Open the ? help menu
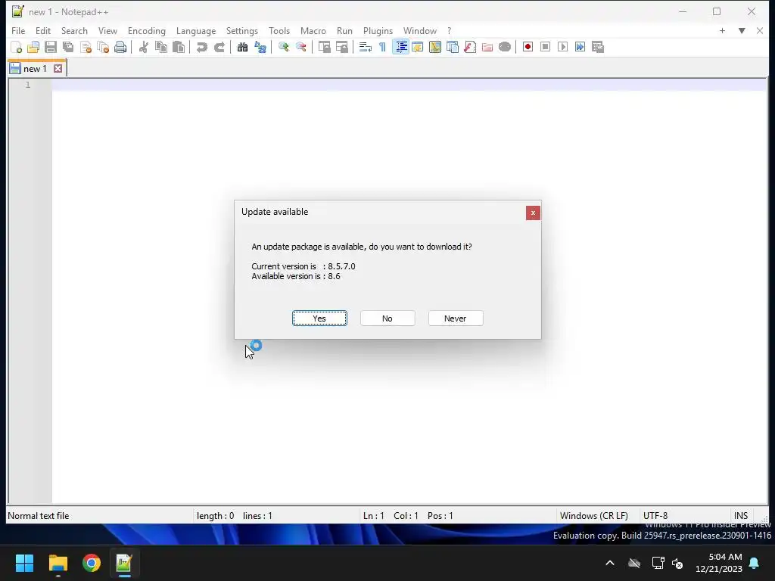The image size is (775, 581). (x=449, y=30)
